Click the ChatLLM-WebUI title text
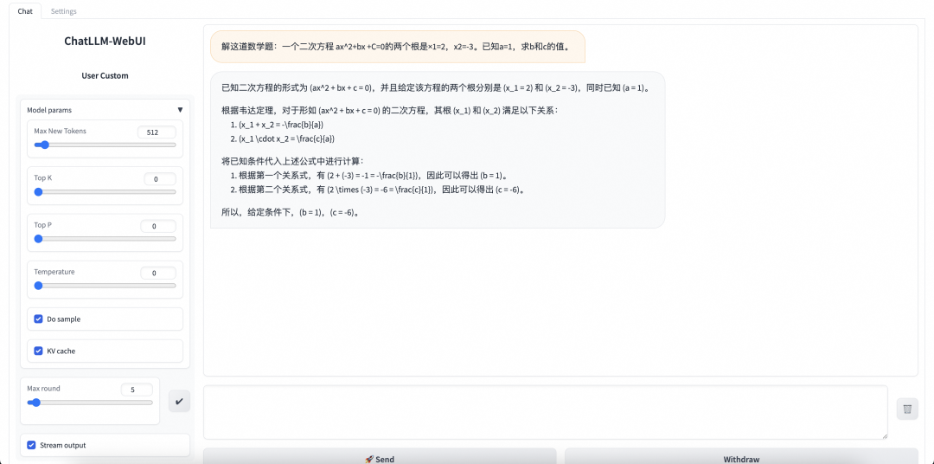934x464 pixels. (105, 42)
